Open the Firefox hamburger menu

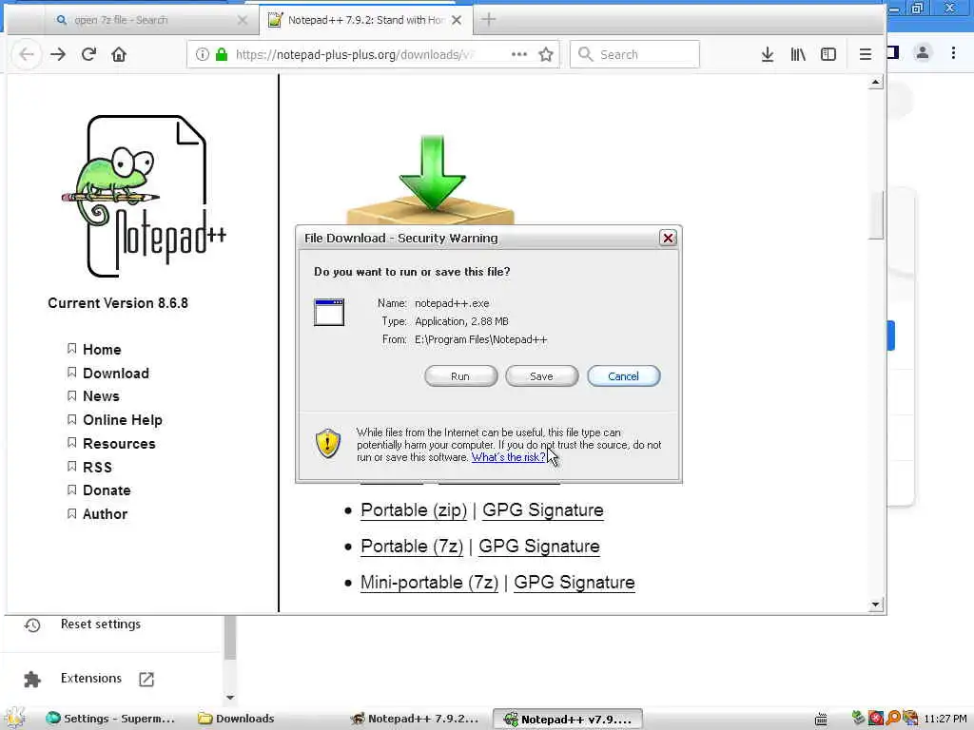(865, 54)
